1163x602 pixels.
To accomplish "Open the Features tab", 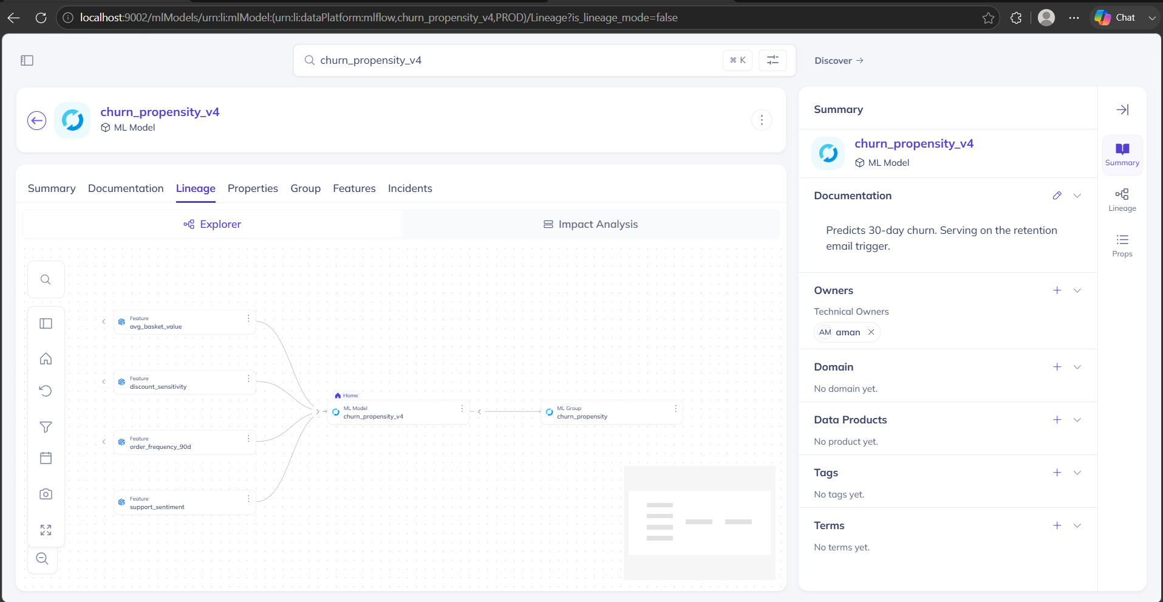I will click(x=354, y=188).
